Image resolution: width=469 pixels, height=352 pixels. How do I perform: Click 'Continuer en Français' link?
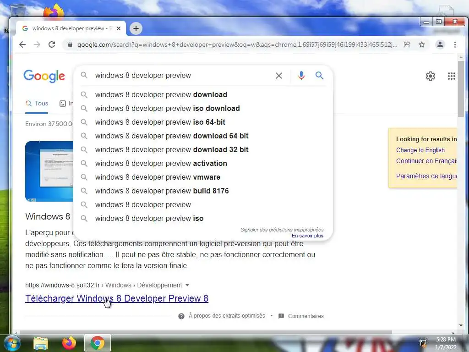(426, 161)
